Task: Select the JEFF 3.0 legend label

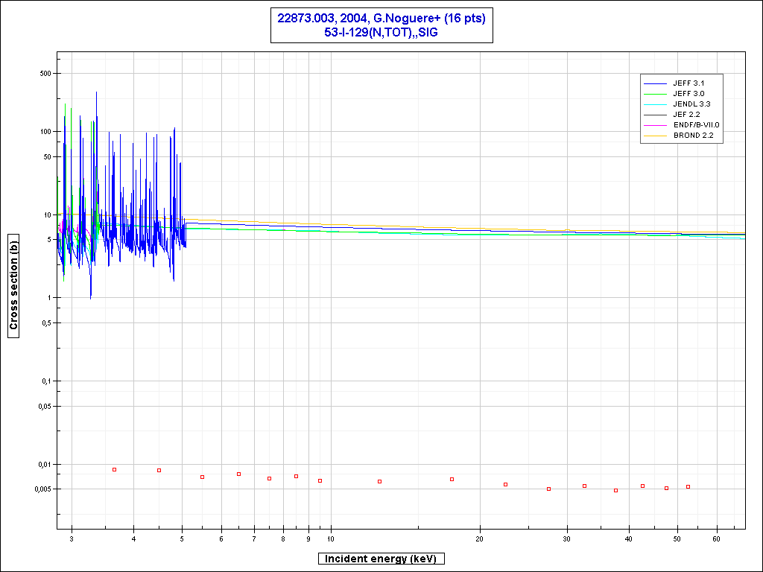Action: pyautogui.click(x=688, y=94)
